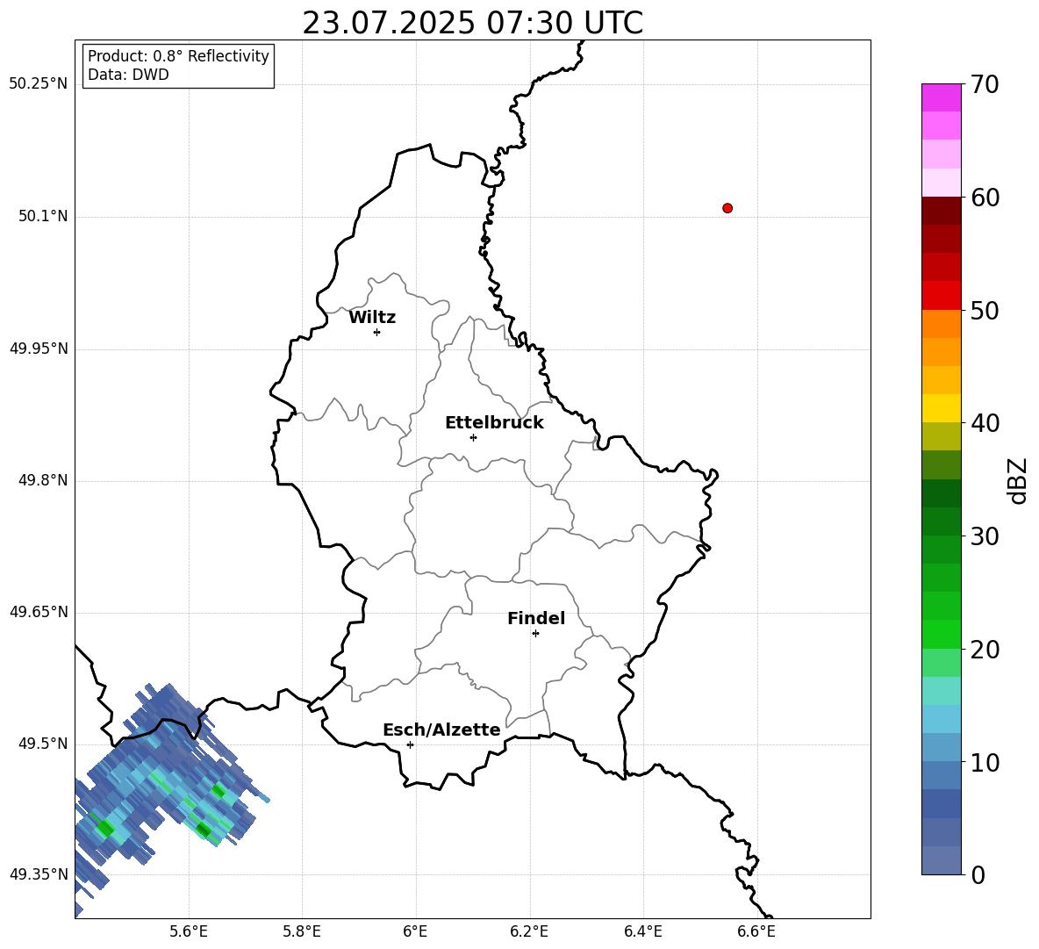Click the 60 tick label on the colorbar
Image resolution: width=1039 pixels, height=949 pixels.
985,198
